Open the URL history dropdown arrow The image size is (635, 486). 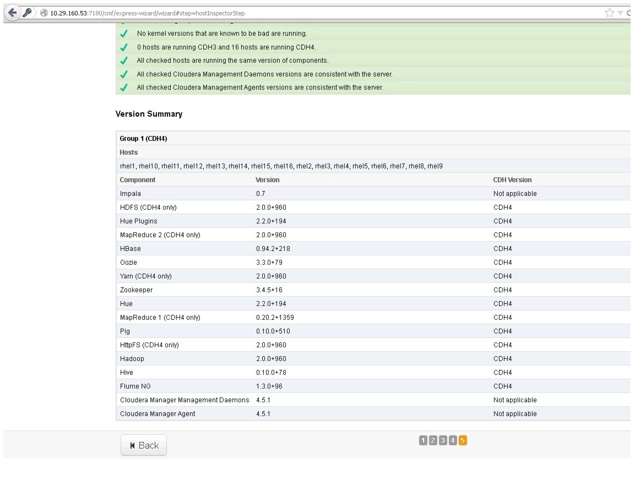pyautogui.click(x=620, y=13)
